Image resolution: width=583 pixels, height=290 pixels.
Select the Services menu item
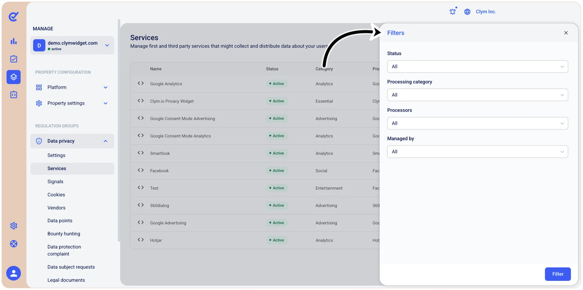[x=72, y=169]
